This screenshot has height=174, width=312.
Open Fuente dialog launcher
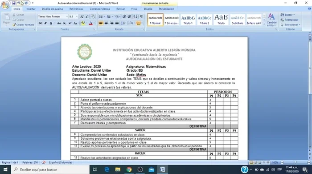pyautogui.click(x=94, y=29)
